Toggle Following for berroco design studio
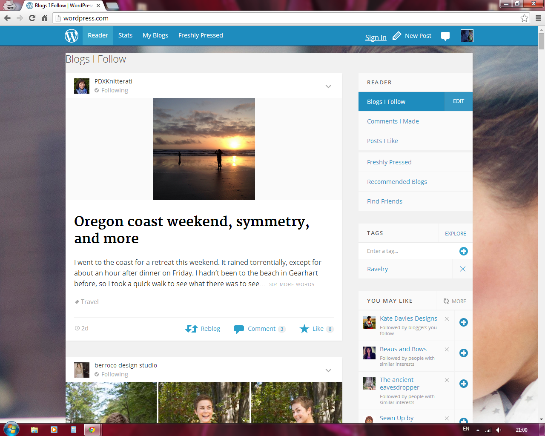Viewport: 545px width, 436px height. click(x=112, y=374)
